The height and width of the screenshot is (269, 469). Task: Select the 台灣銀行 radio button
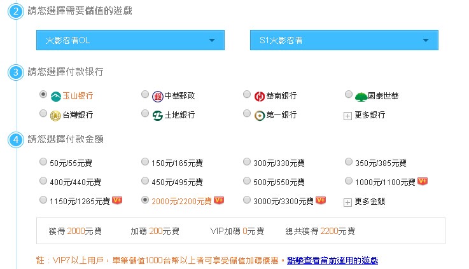tap(43, 113)
